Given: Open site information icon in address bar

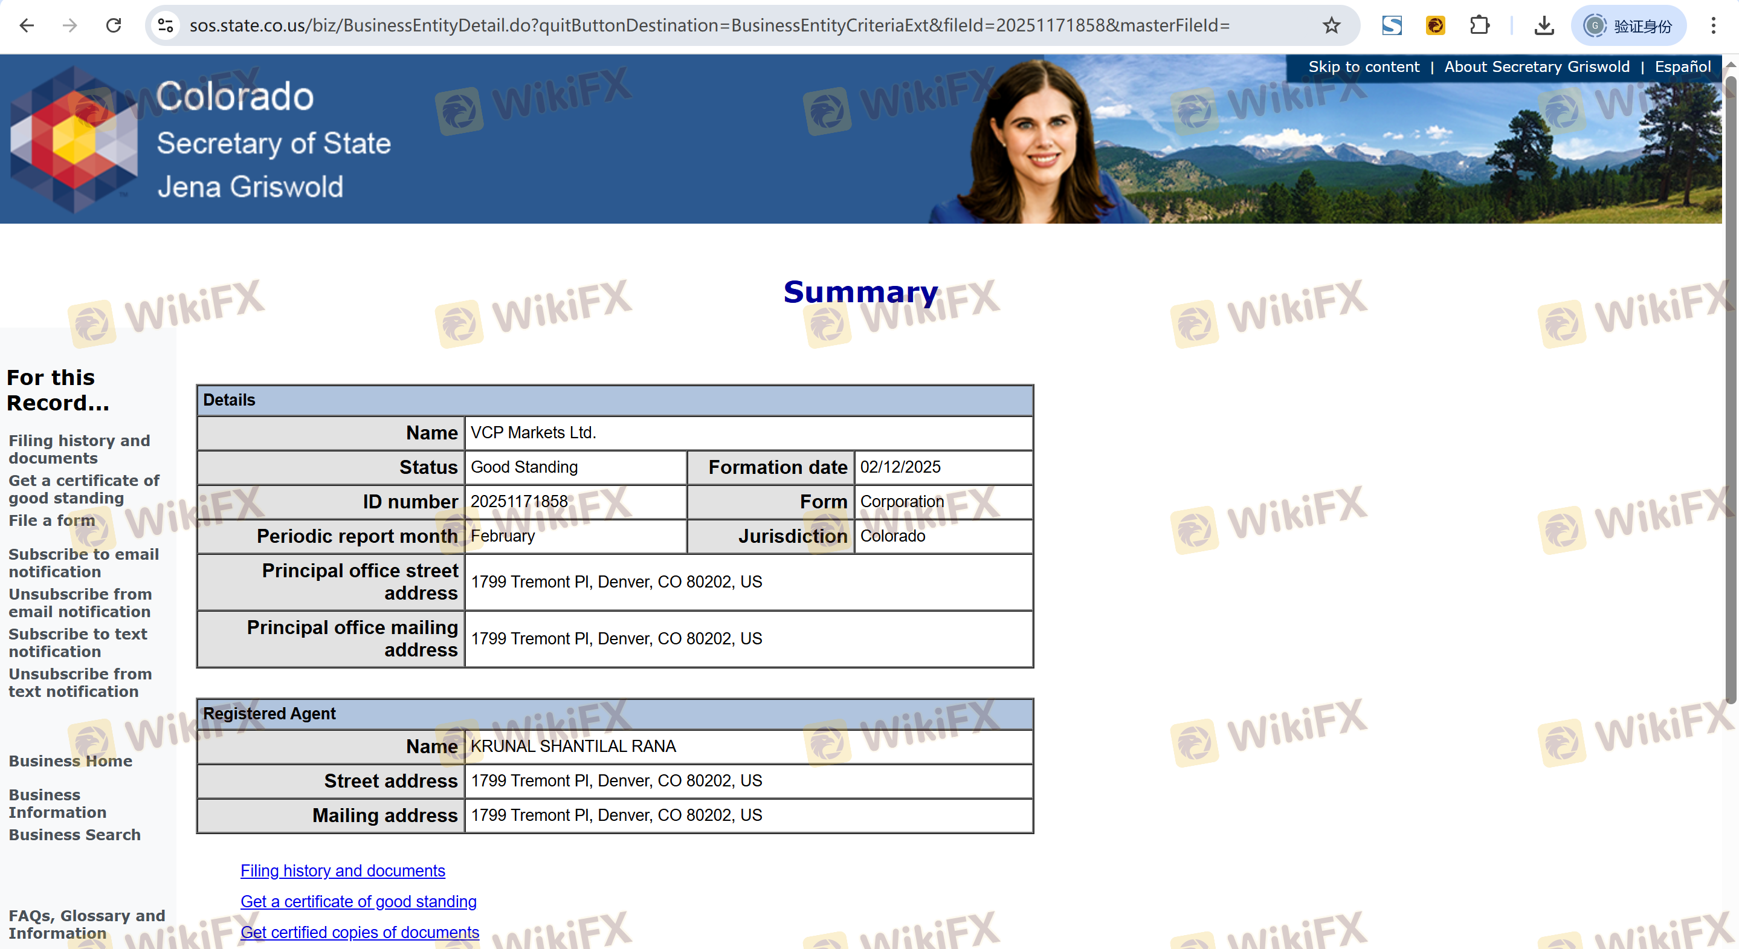Looking at the screenshot, I should (166, 25).
